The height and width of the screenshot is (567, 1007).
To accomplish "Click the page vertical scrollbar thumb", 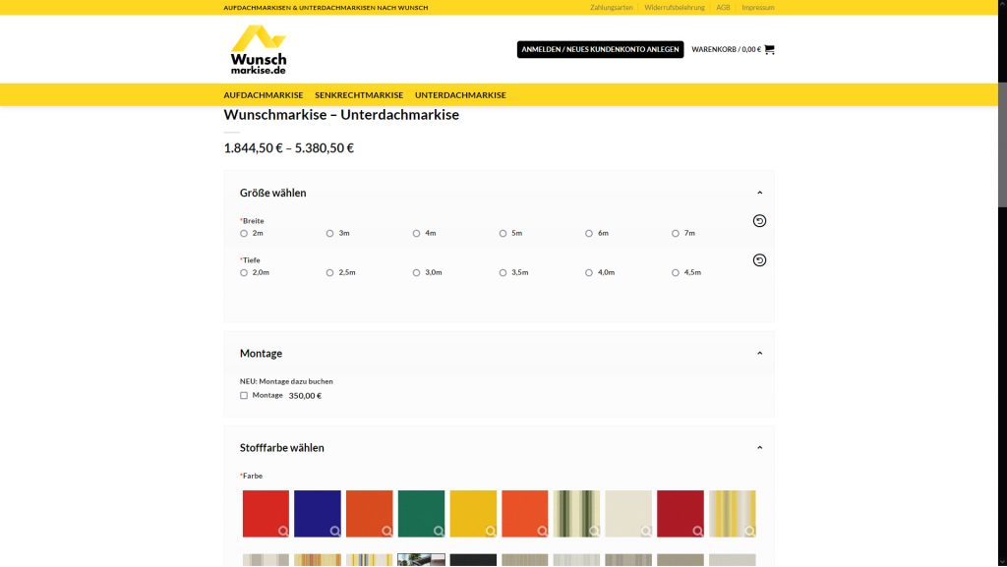I will [x=1002, y=145].
